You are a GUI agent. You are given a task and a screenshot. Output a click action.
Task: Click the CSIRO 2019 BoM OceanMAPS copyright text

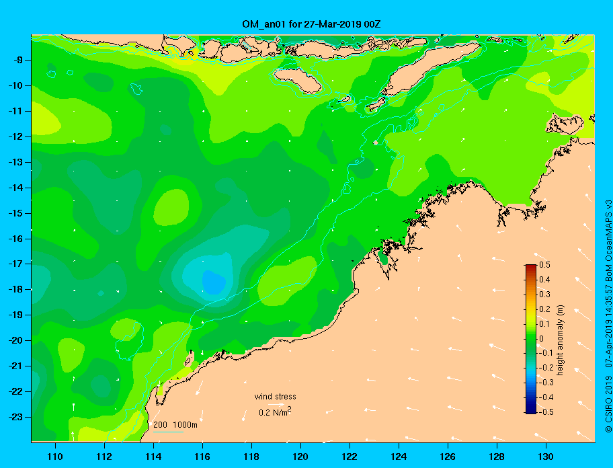pos(608,316)
